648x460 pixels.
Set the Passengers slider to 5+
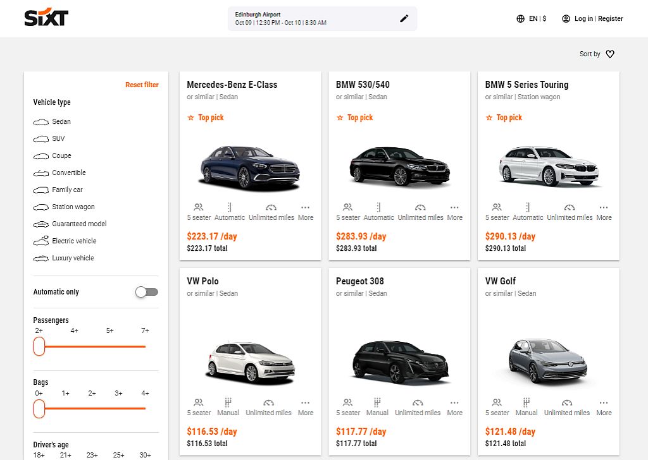109,346
